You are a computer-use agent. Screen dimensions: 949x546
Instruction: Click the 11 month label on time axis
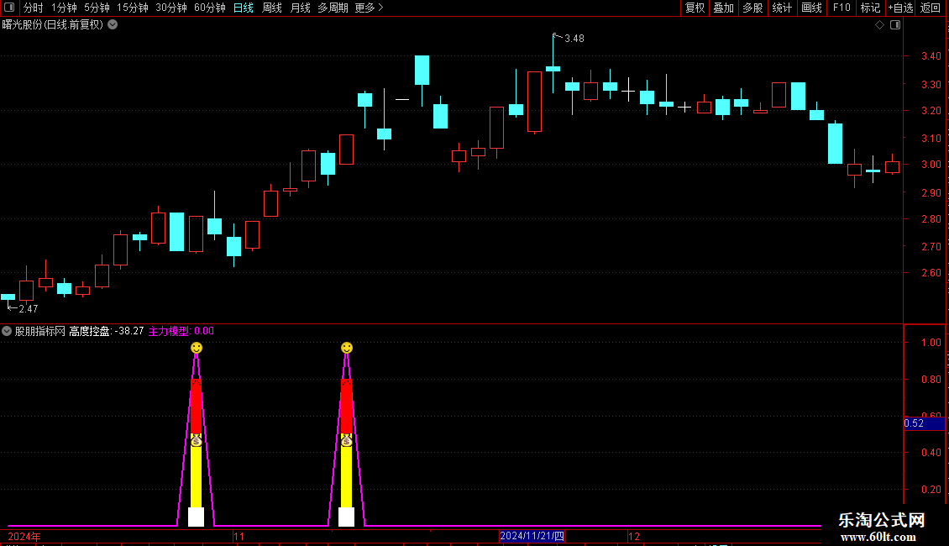coord(239,536)
